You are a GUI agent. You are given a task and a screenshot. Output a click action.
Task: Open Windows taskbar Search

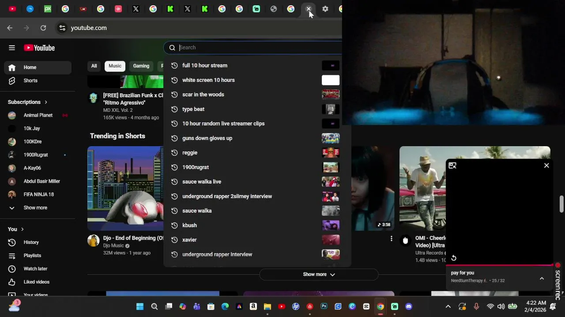(x=154, y=306)
